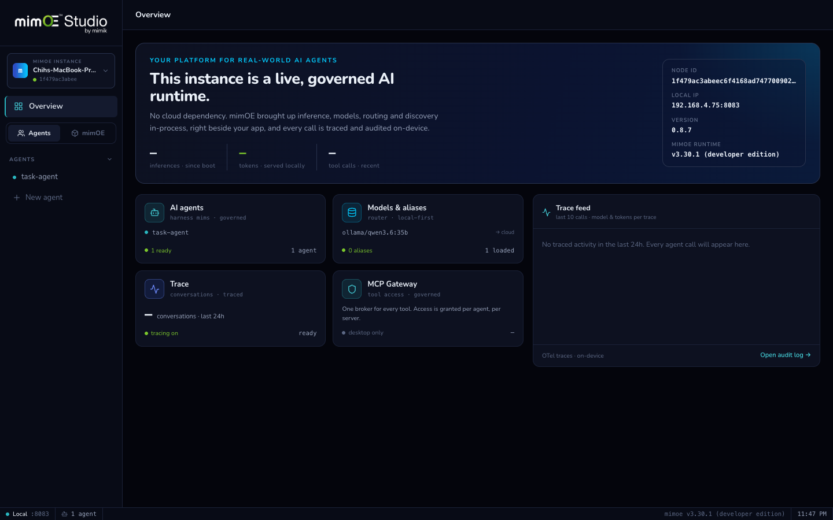Screen dimensions: 833x520
Task: Click the '1 loaded' count text
Action: (x=500, y=251)
